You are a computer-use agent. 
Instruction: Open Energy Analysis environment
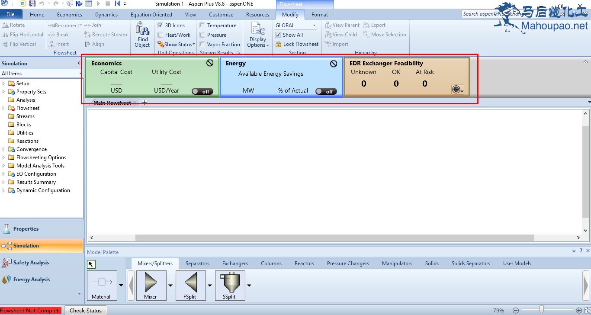tap(42, 280)
